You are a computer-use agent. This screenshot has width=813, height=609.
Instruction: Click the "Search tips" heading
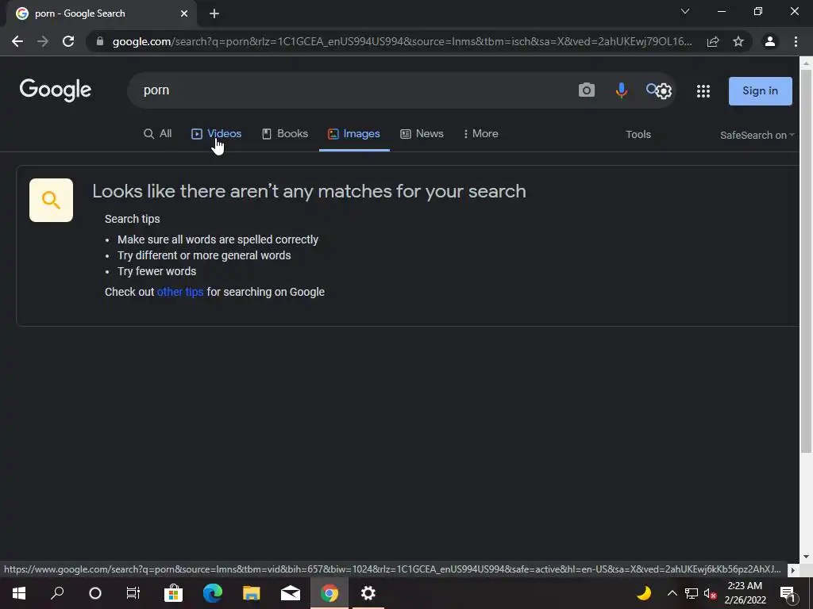coord(133,219)
